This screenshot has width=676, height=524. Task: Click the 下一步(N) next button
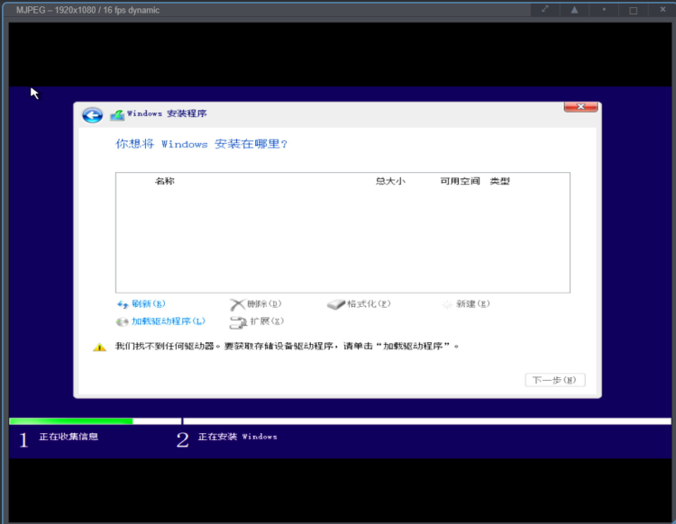pyautogui.click(x=554, y=380)
